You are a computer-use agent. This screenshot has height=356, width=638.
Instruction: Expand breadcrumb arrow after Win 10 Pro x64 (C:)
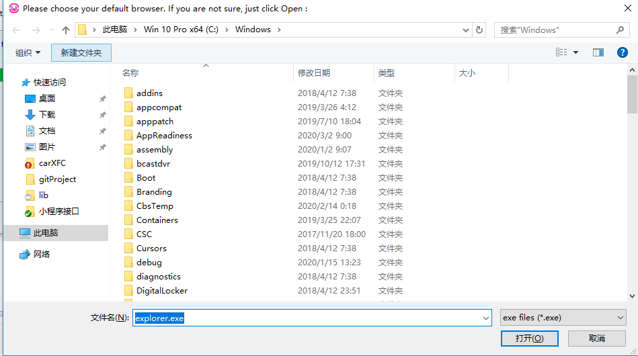point(227,30)
